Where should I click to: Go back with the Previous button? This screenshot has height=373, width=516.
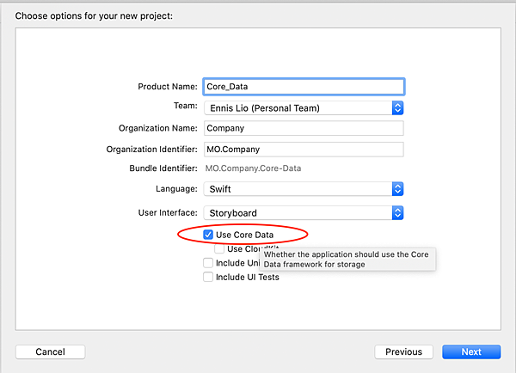click(x=403, y=352)
